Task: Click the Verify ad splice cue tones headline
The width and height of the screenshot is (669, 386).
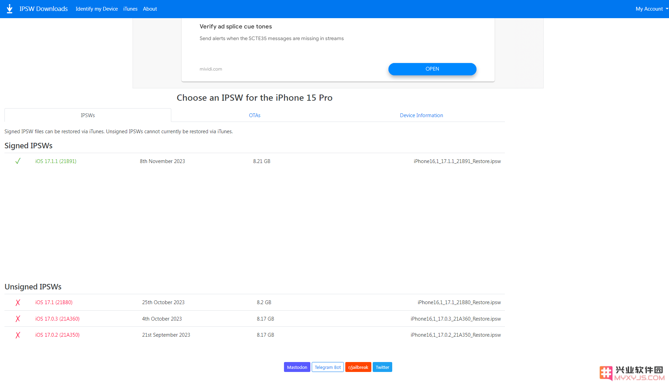Action: [236, 26]
